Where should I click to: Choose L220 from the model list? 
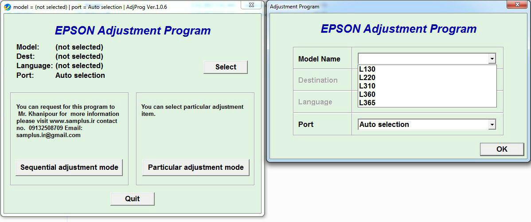point(427,78)
